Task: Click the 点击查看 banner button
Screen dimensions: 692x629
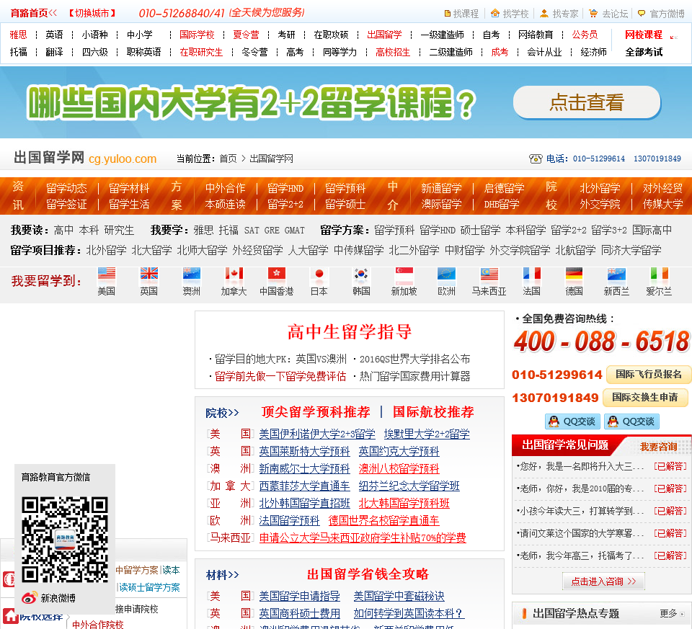Action: (x=586, y=103)
